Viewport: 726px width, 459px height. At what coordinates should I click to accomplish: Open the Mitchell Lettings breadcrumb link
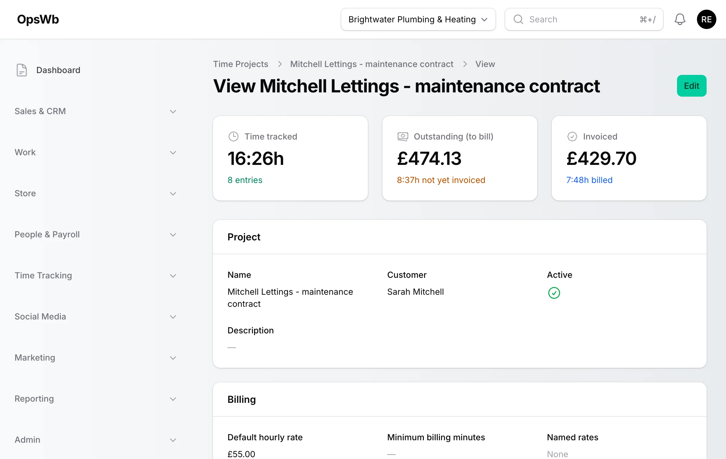click(371, 64)
